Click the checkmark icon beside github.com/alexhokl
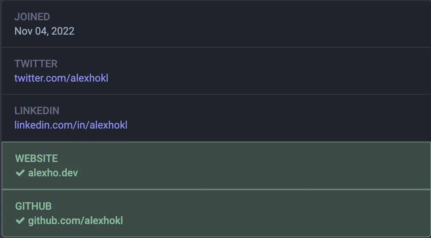Image resolution: width=431 pixels, height=238 pixels. click(x=20, y=220)
